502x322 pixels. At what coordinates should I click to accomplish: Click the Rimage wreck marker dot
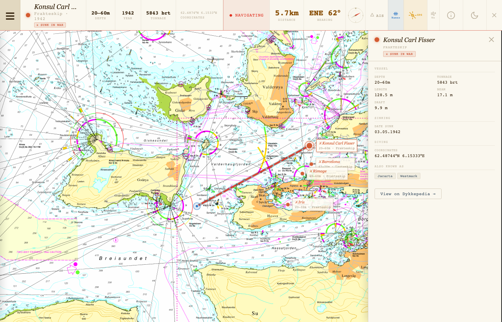coord(302,174)
